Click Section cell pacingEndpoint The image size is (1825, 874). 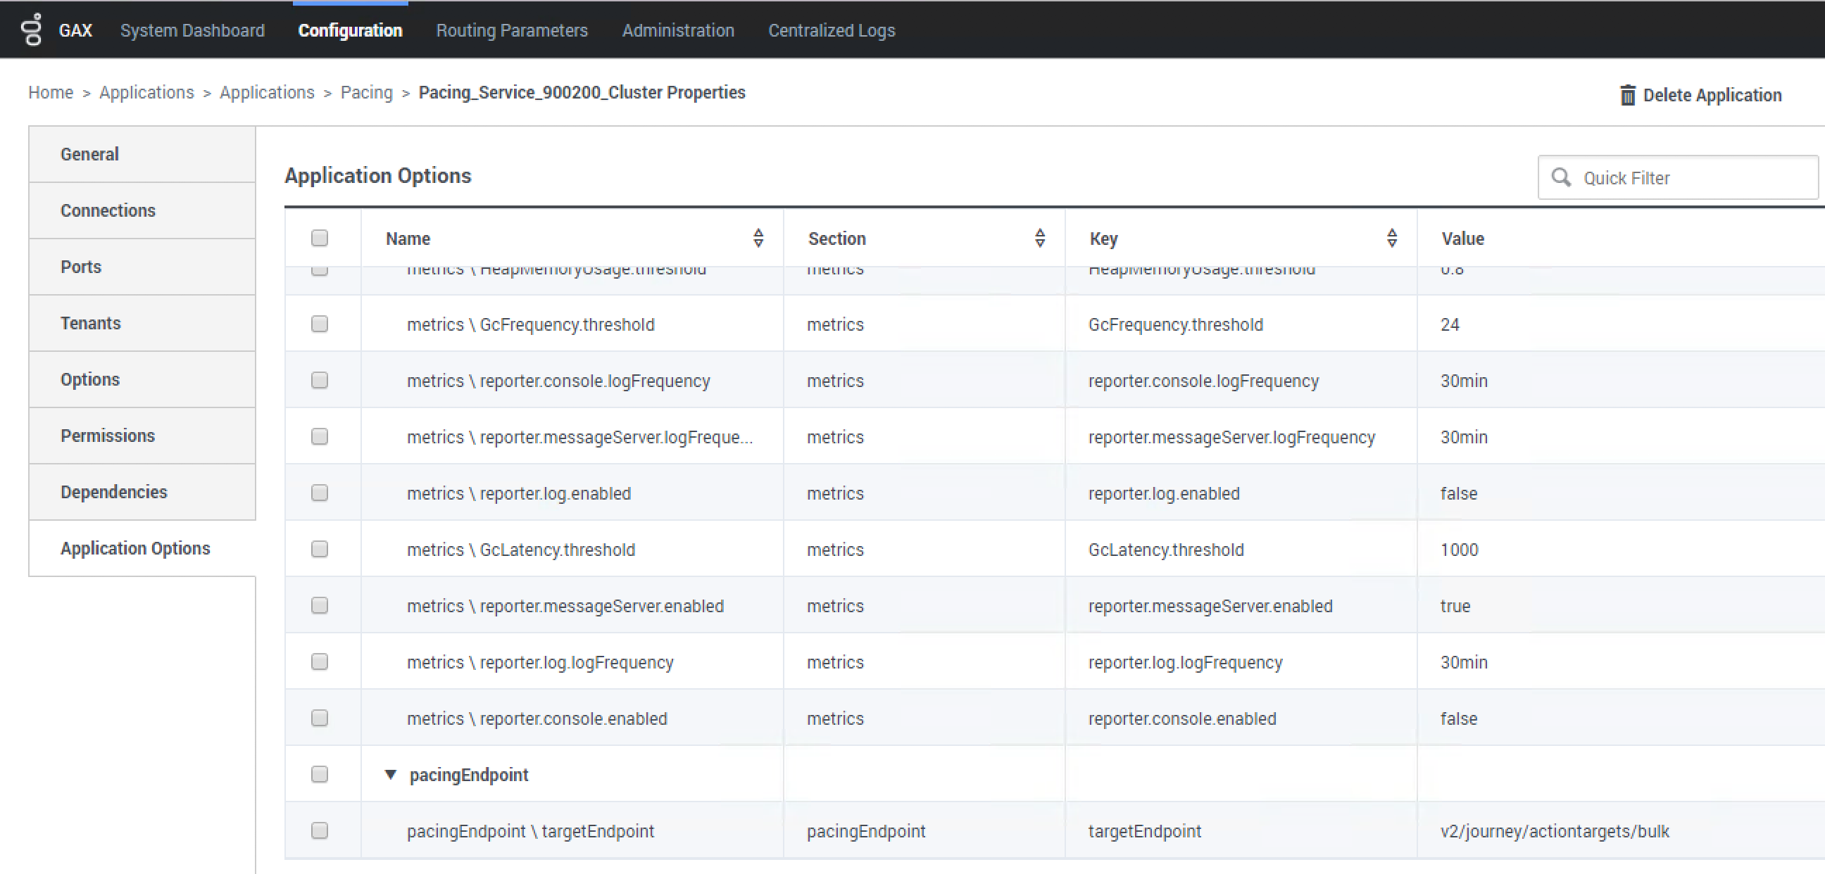866,832
